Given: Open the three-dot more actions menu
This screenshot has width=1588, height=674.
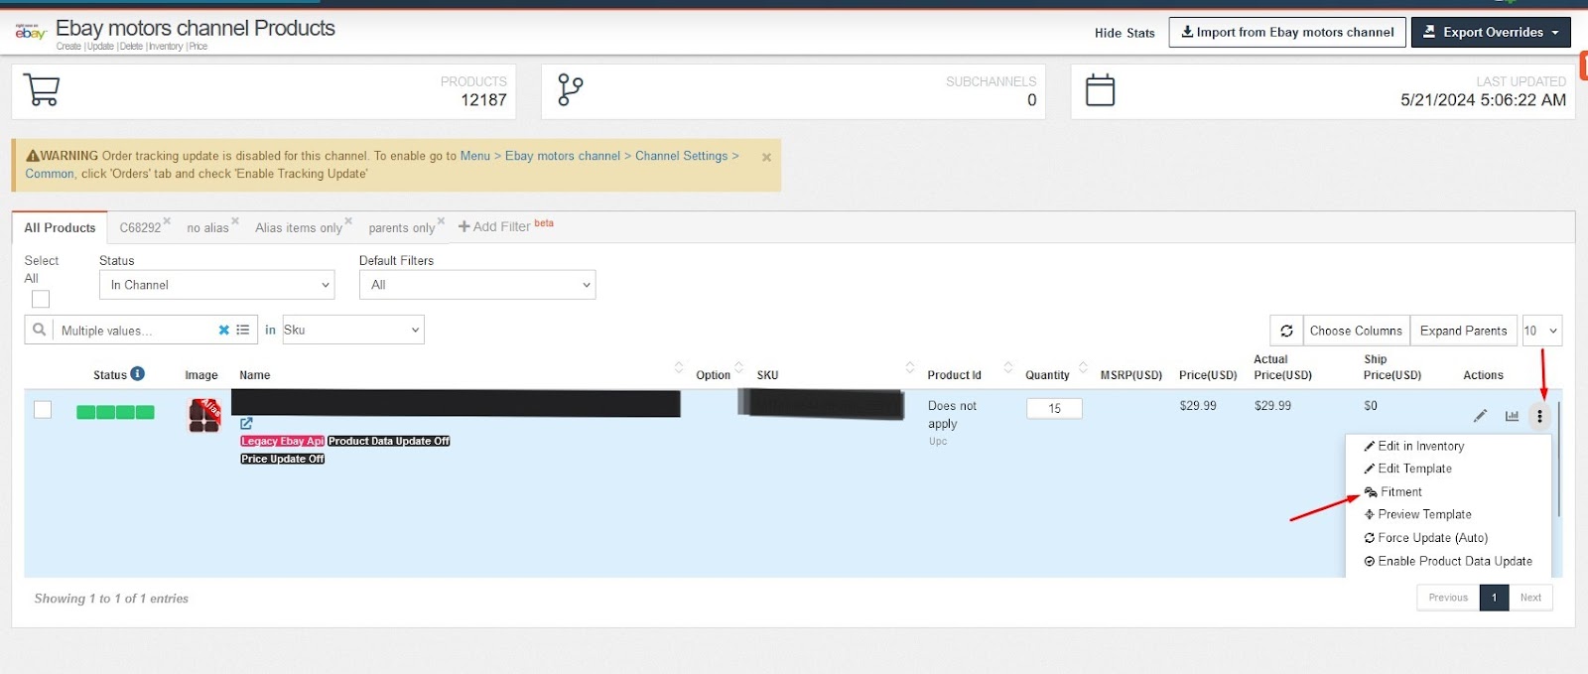Looking at the screenshot, I should [x=1539, y=416].
